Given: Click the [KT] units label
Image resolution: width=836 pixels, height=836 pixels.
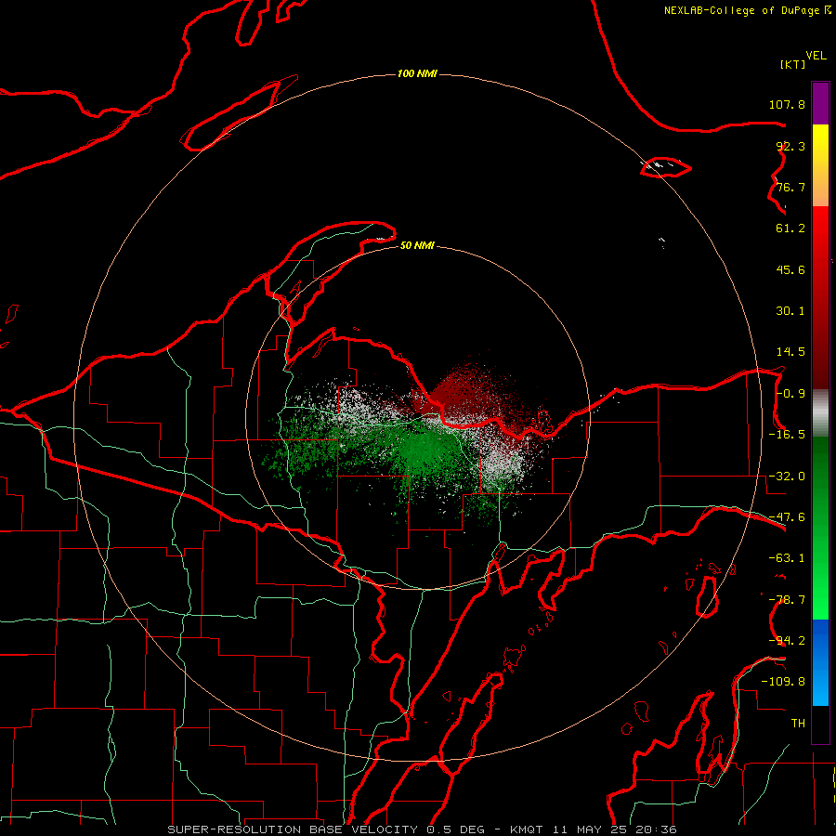Looking at the screenshot, I should coord(792,64).
